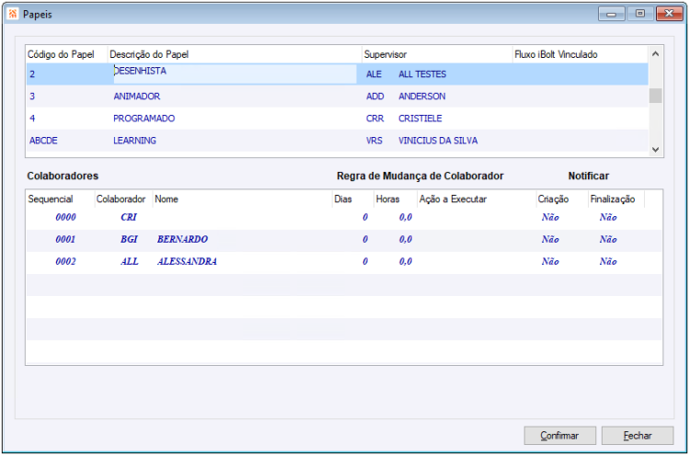Viewport: 690px width, 456px height.
Task: Click the Descrição do Papel column header
Action: pyautogui.click(x=235, y=54)
